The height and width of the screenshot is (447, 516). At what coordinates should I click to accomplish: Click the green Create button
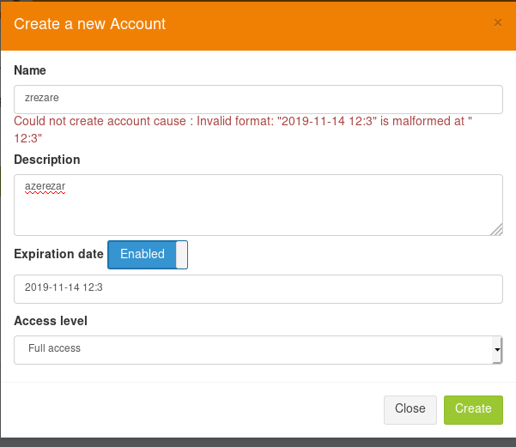point(473,410)
